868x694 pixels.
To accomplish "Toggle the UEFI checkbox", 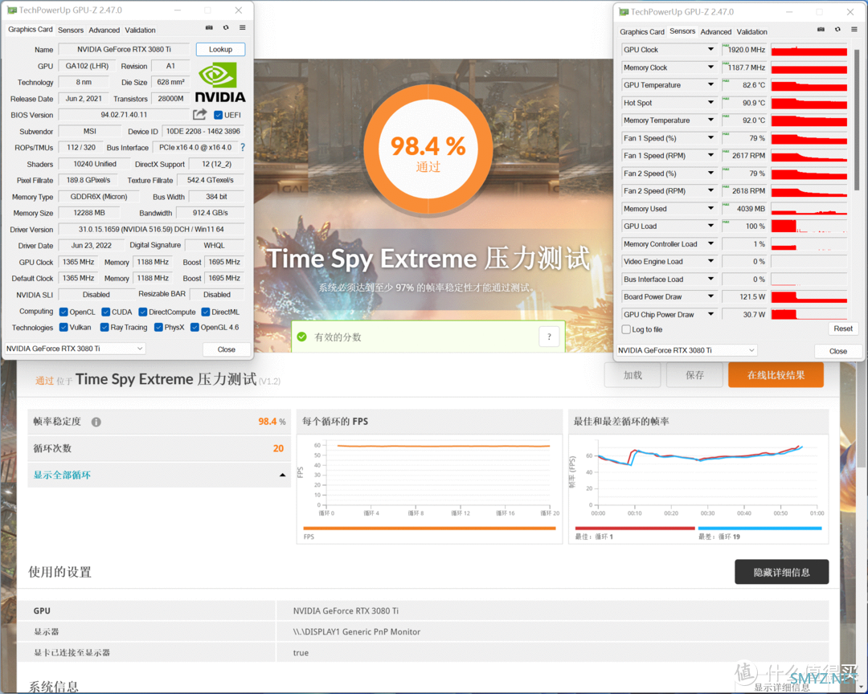I will pyautogui.click(x=218, y=115).
